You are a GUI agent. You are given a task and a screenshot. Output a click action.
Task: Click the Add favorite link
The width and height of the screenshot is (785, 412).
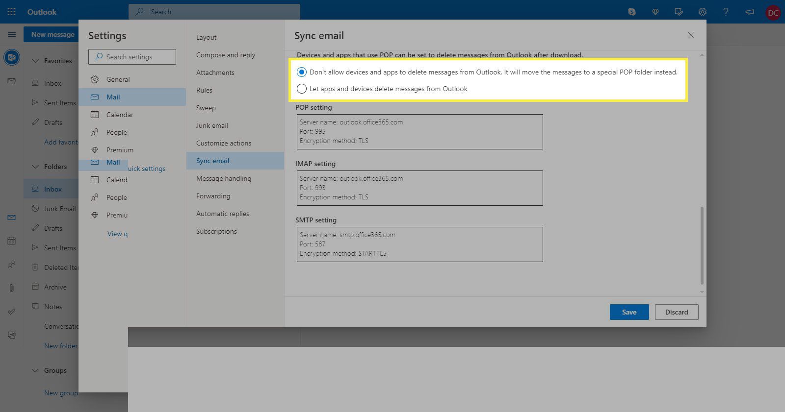61,142
